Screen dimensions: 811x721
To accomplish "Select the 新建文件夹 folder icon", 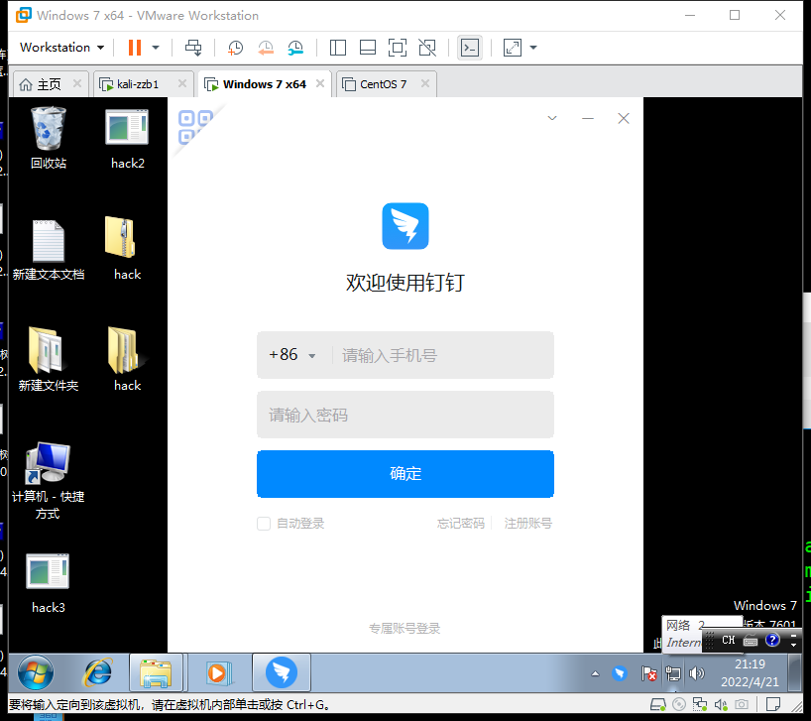I will (x=49, y=359).
